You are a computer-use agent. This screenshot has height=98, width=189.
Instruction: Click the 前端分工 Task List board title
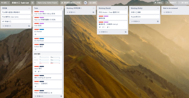click(20, 3)
